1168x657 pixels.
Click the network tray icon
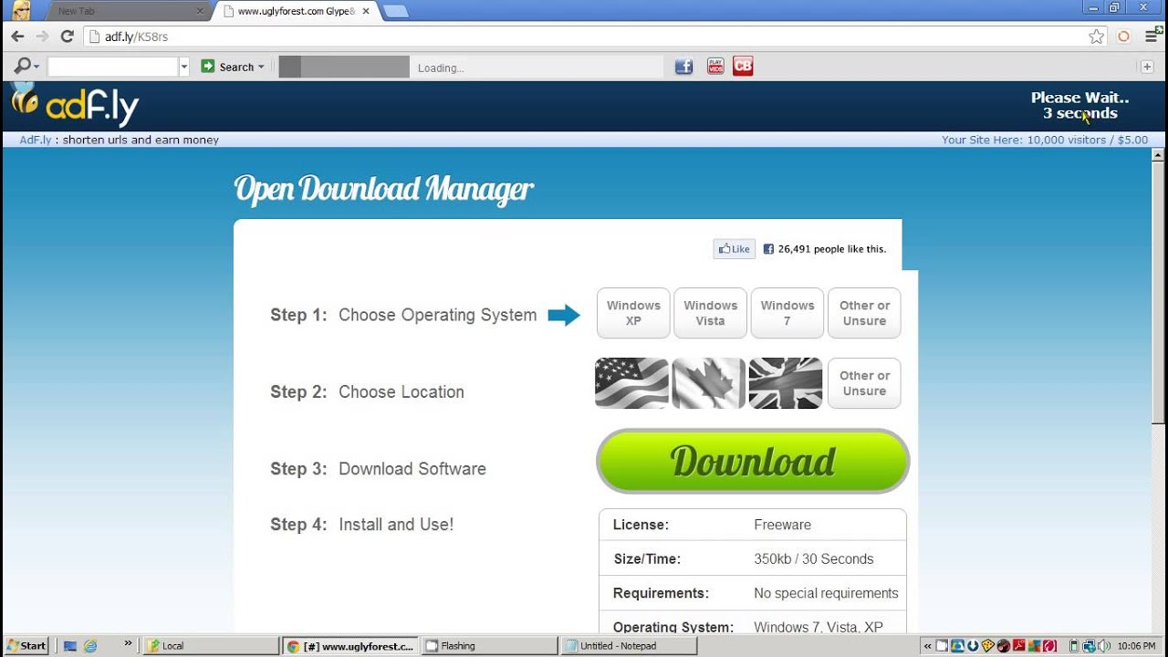1090,646
